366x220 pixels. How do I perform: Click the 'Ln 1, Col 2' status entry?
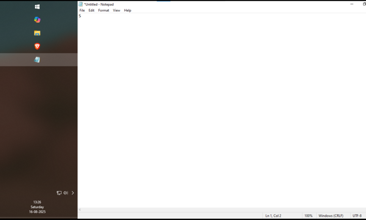pos(273,216)
